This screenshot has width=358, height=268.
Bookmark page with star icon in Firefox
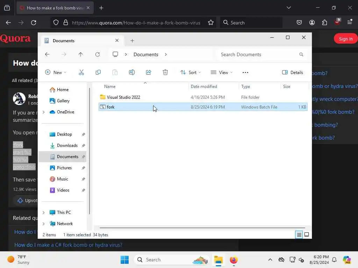[211, 23]
